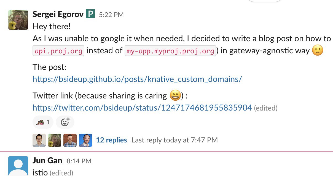Click the grinning emoji after sharing is caring

[x=175, y=95]
